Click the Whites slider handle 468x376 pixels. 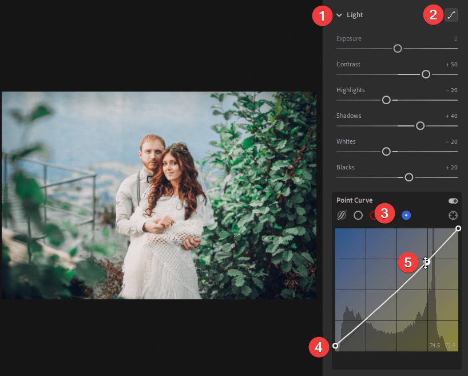tap(386, 152)
